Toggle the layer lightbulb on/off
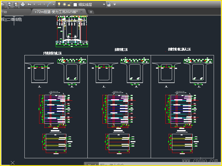The width and height of the screenshot is (222, 166). click(x=59, y=4)
